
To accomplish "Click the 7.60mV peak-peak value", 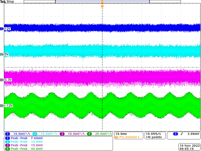I will pos(37,138).
